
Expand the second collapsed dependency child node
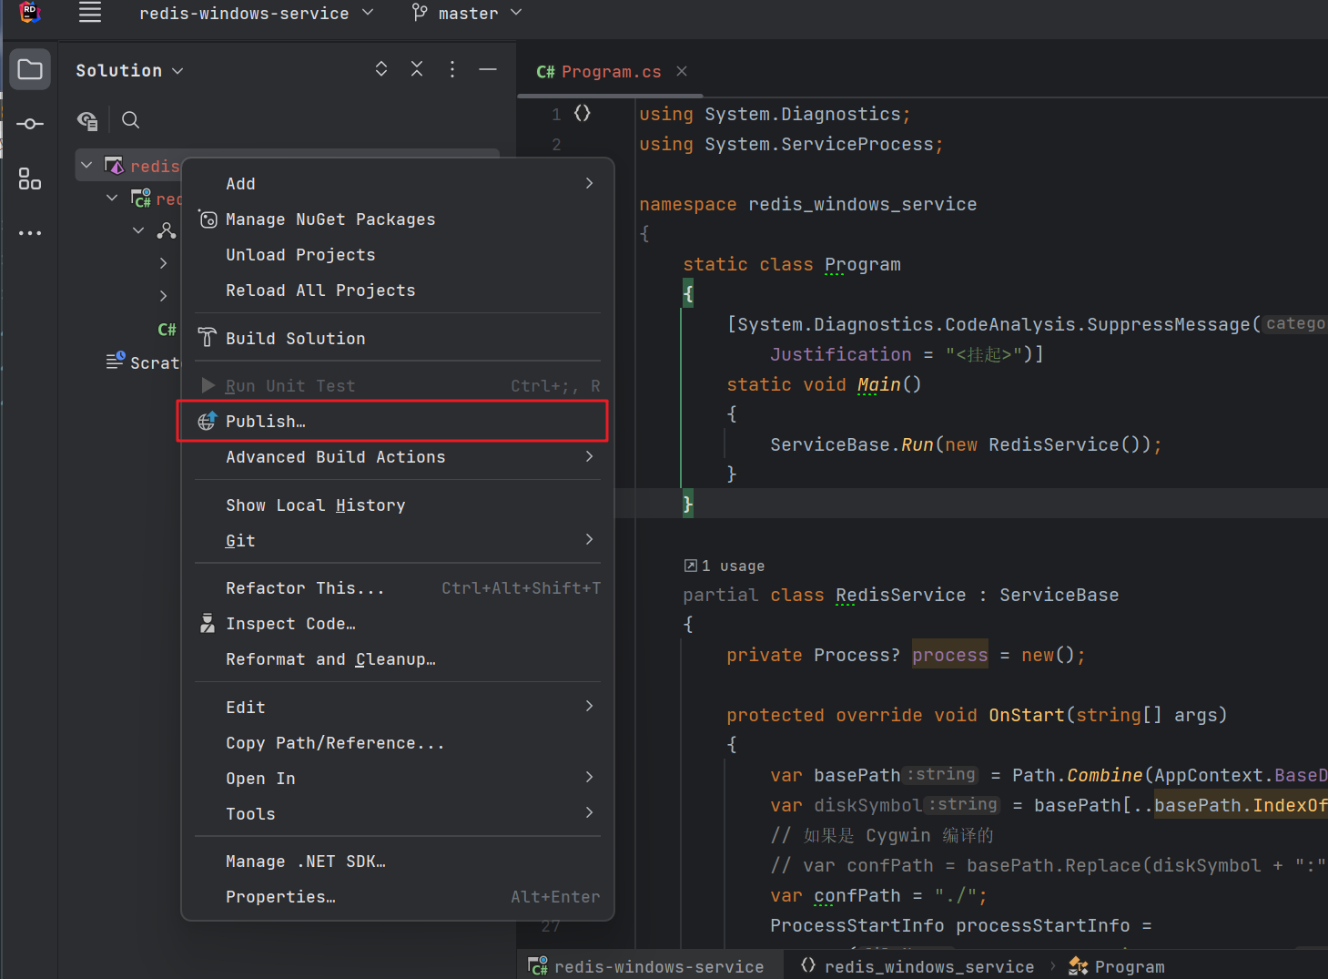click(x=164, y=296)
